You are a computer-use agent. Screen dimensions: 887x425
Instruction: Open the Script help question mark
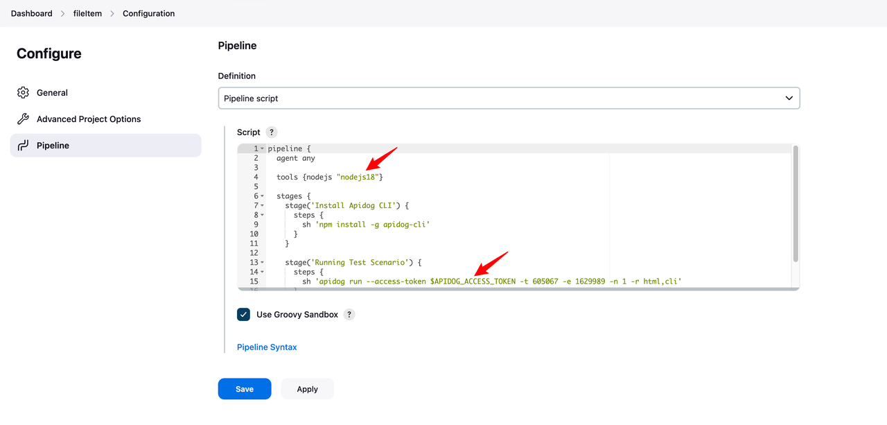pos(272,132)
